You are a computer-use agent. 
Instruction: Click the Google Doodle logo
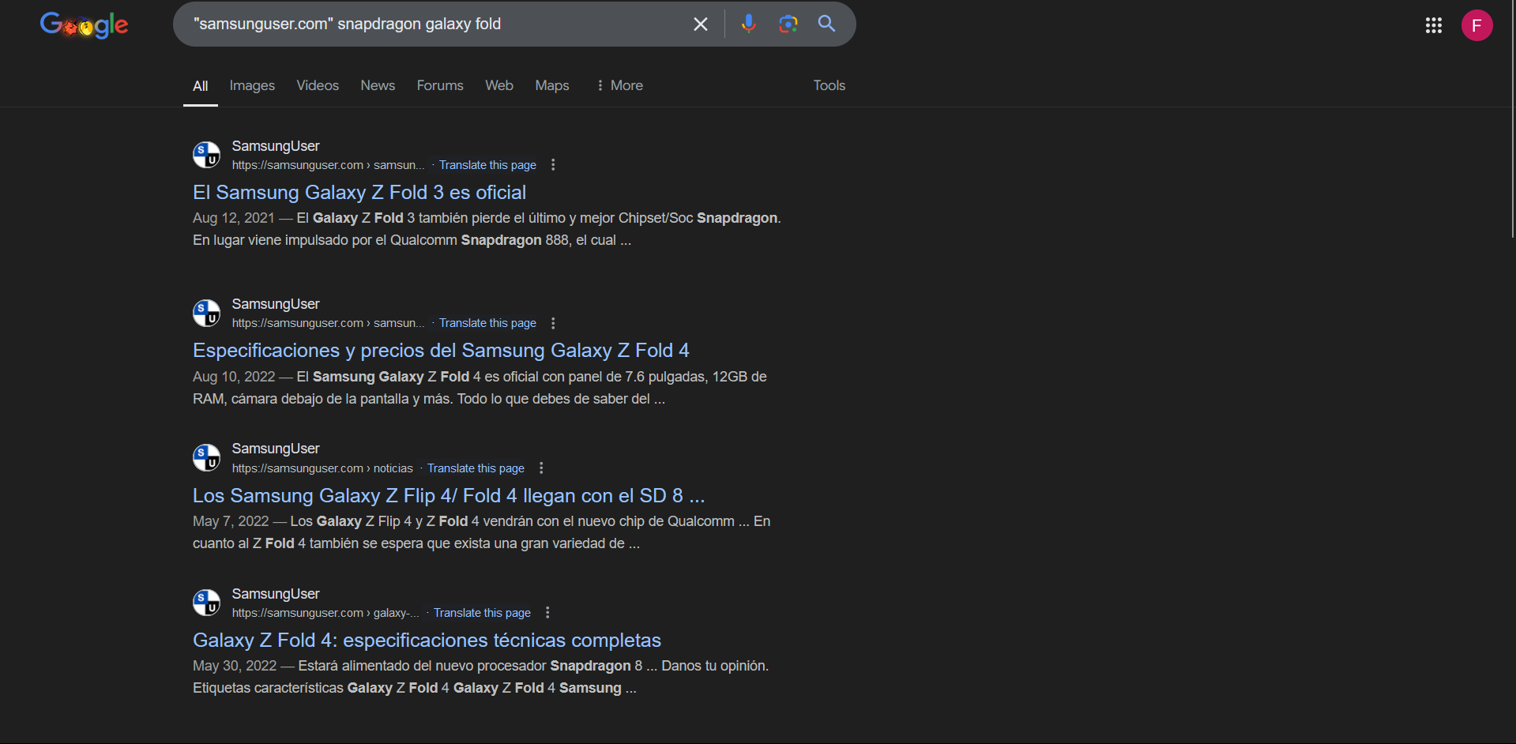84,25
